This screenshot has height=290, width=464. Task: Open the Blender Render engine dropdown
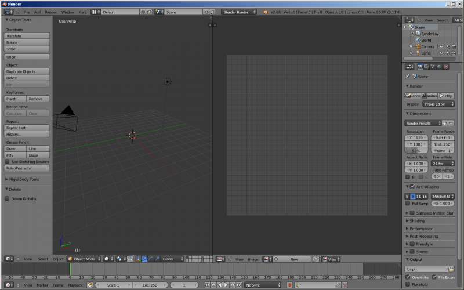pos(239,12)
